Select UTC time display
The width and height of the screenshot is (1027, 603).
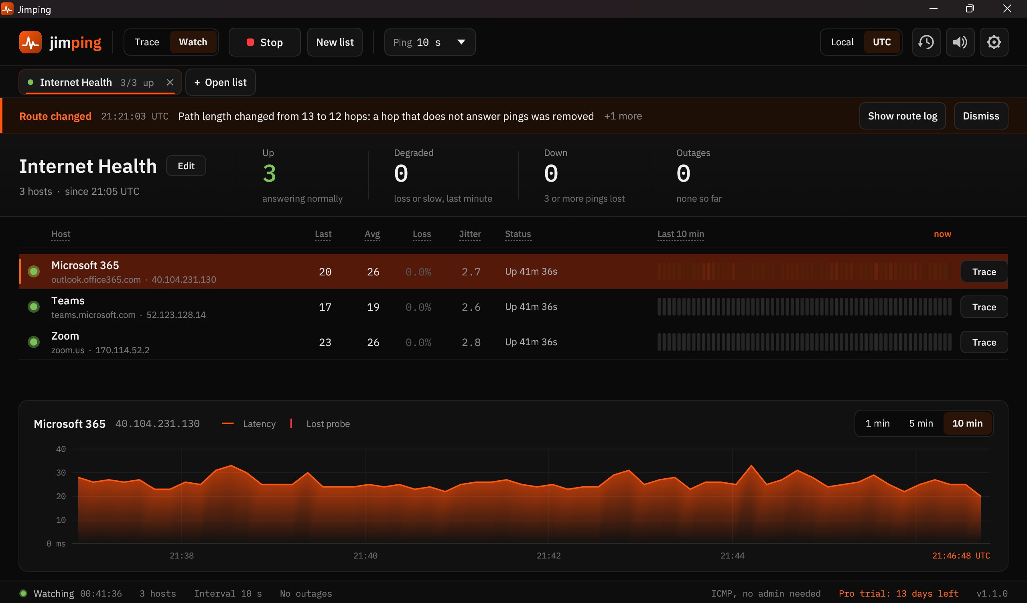tap(881, 42)
